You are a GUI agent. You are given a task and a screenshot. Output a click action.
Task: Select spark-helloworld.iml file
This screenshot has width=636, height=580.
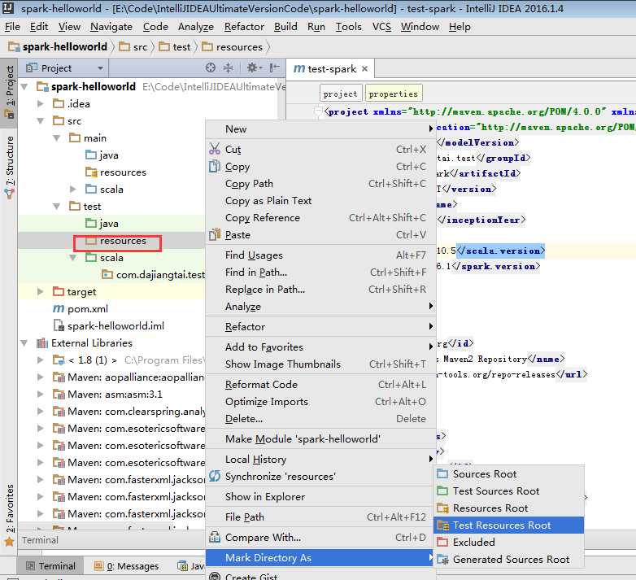click(x=109, y=325)
